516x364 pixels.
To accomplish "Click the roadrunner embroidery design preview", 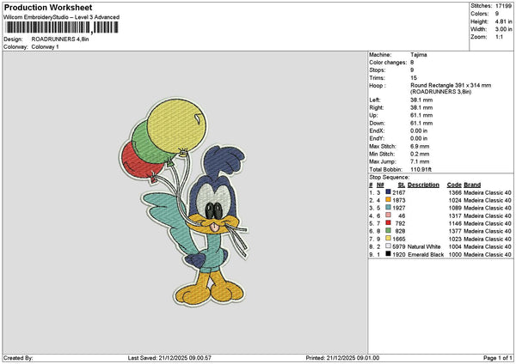I will (x=183, y=202).
